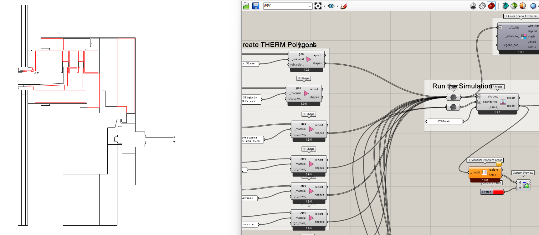Toggle red shaded preview mode
The image size is (539, 235).
(491, 6)
